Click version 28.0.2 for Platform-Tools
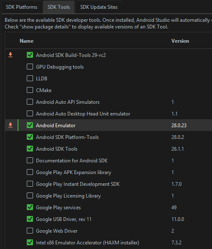Image resolution: width=212 pixels, height=249 pixels. pyautogui.click(x=178, y=137)
